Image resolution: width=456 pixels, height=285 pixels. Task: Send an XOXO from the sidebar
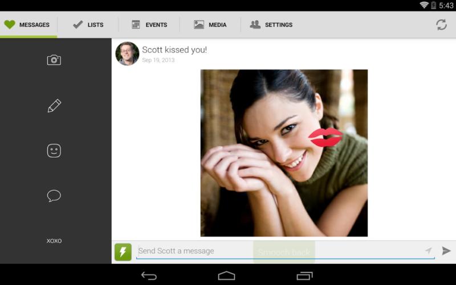pos(54,241)
